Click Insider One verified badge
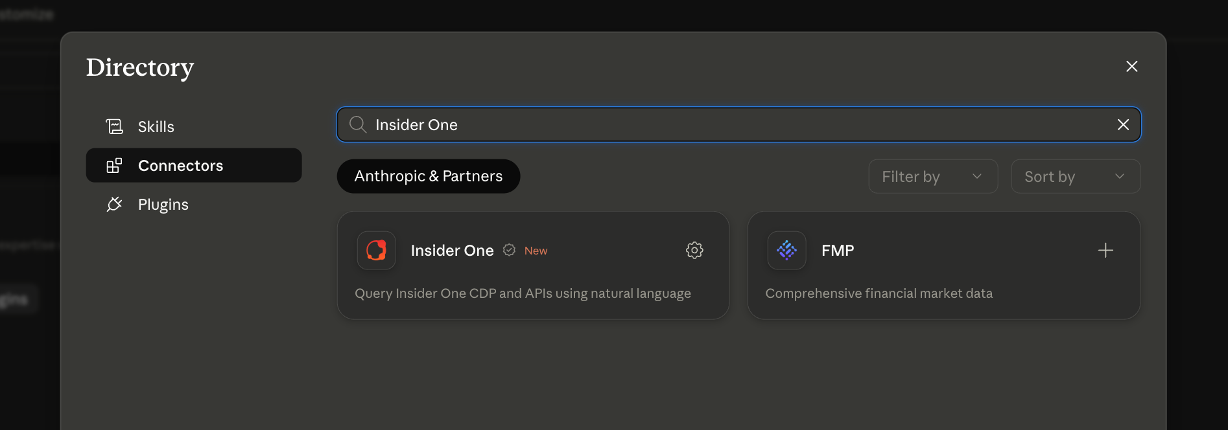 [510, 250]
